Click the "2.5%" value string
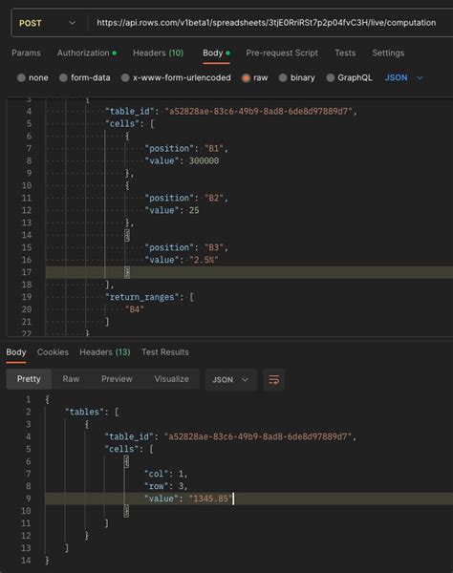Viewport: 453px width, 573px height. [204, 260]
